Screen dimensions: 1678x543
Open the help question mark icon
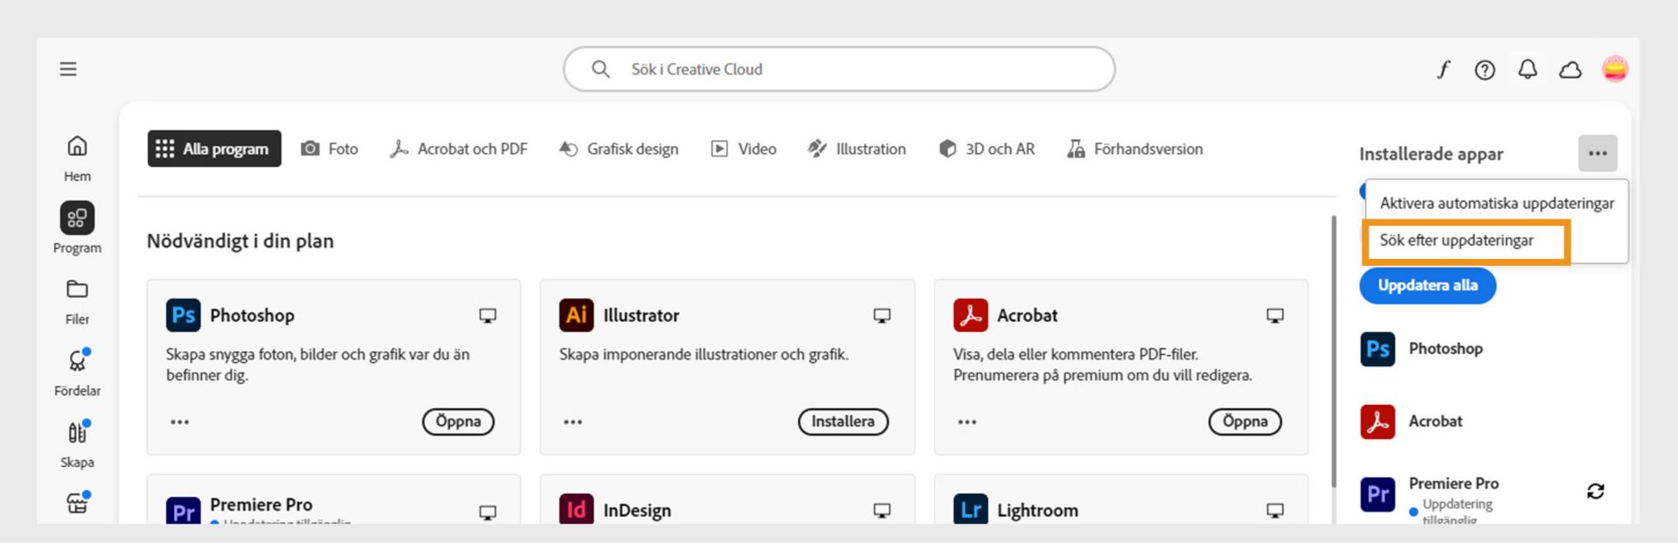click(1485, 70)
